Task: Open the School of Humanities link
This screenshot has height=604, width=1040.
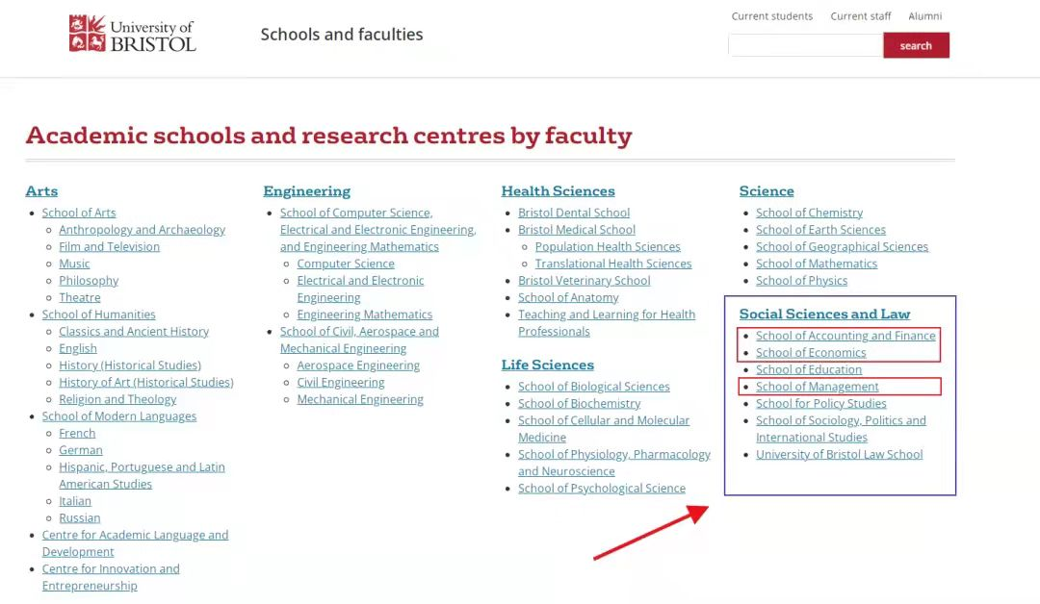Action: 99,315
